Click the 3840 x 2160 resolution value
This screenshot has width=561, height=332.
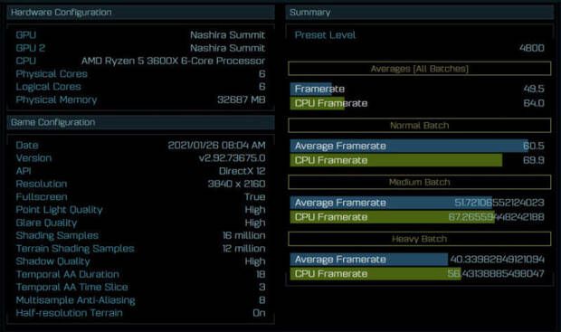pos(236,184)
